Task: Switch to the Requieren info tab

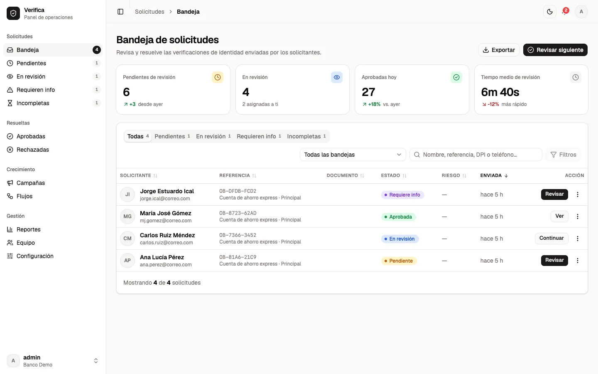Action: (259, 136)
